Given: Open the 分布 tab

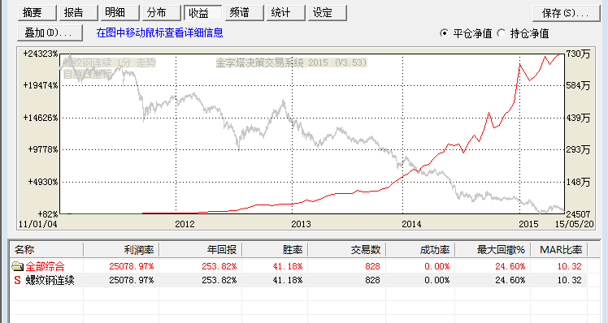Looking at the screenshot, I should [161, 13].
